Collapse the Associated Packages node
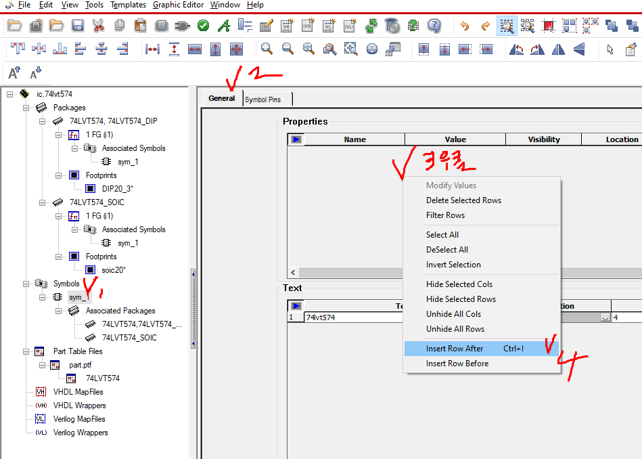 pyautogui.click(x=59, y=311)
